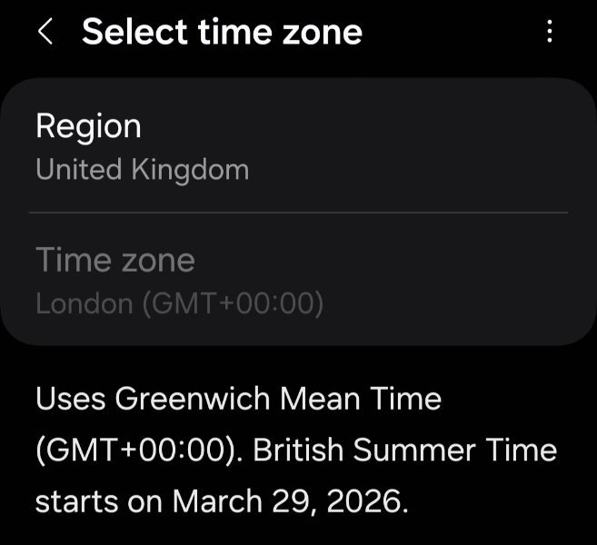Tap the Greenwich Mean Time description text

click(x=238, y=399)
